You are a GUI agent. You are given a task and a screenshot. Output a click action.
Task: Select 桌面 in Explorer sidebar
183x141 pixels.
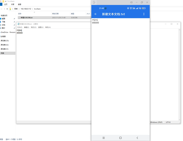3,19
